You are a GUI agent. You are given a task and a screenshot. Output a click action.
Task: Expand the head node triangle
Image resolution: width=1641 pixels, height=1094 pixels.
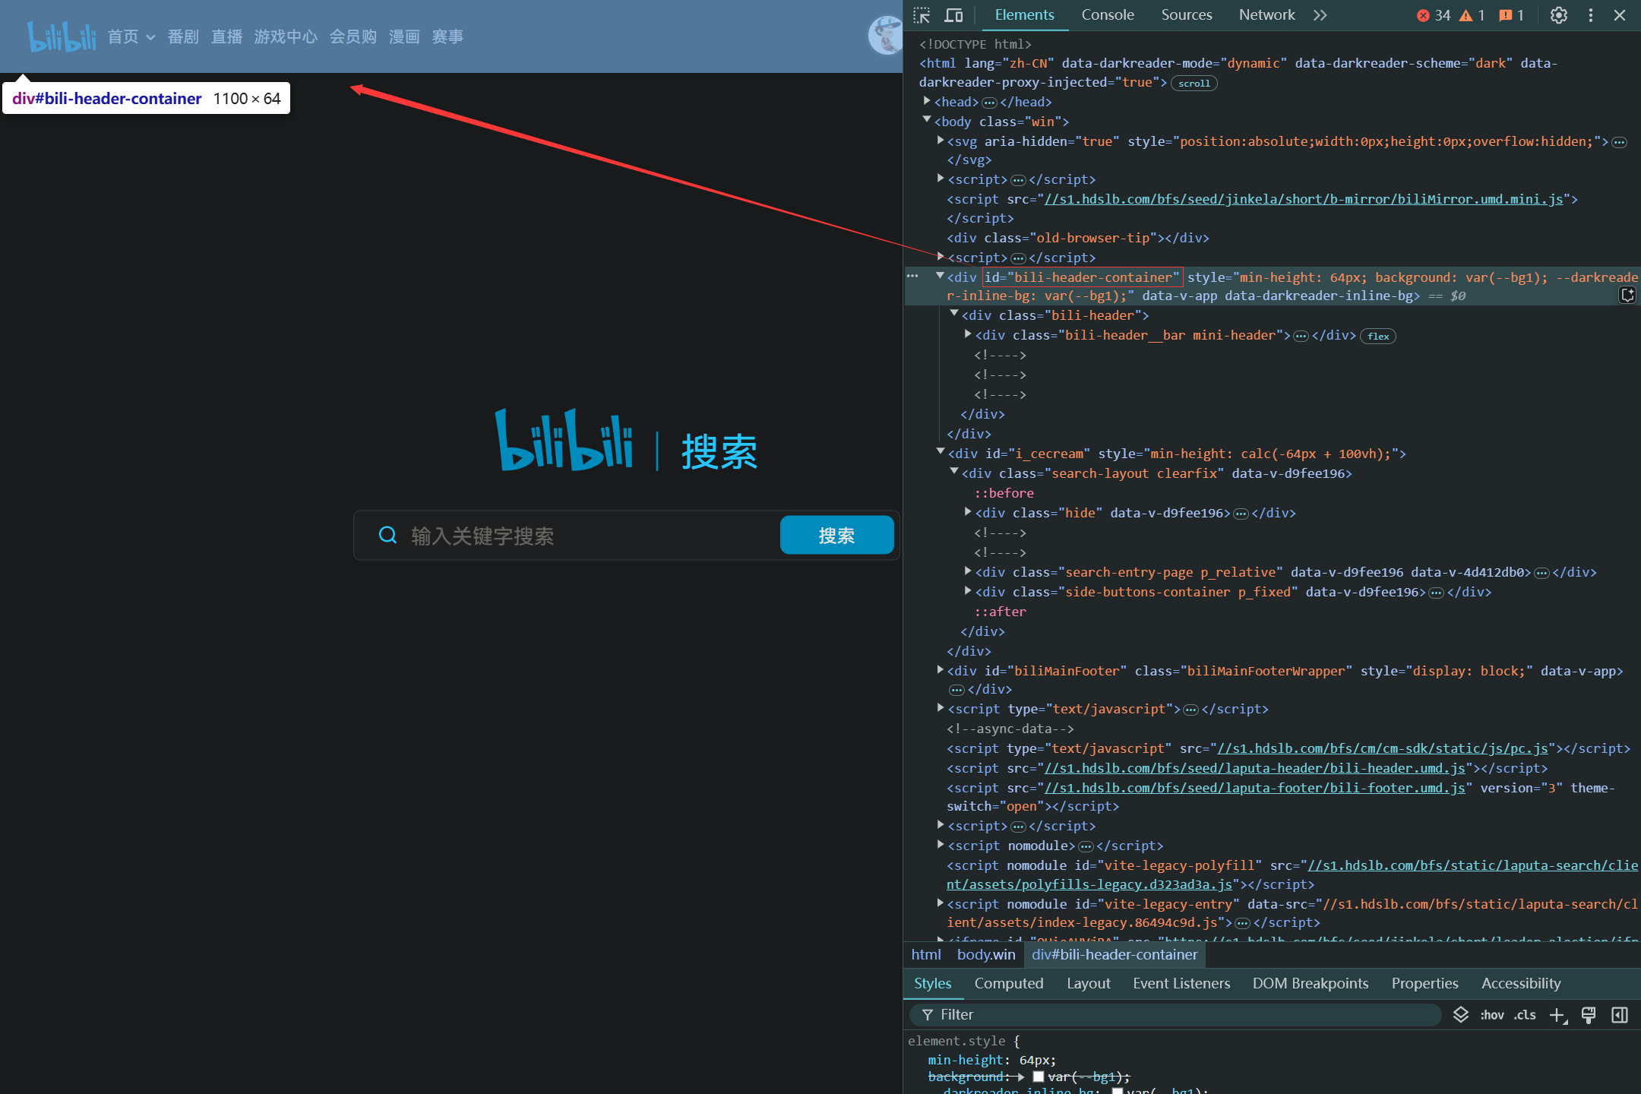(x=927, y=101)
